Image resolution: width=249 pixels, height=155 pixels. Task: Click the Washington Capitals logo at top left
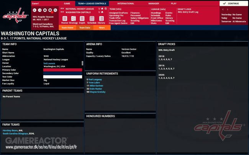click(15, 15)
